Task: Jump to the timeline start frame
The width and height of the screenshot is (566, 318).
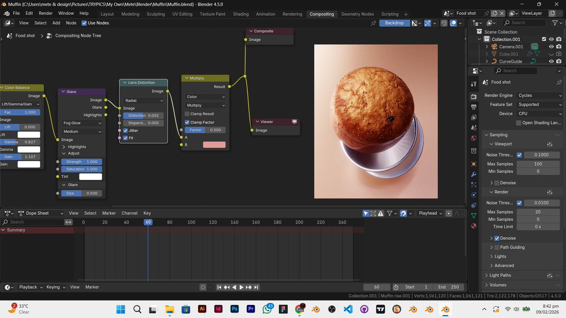Action: point(219,287)
